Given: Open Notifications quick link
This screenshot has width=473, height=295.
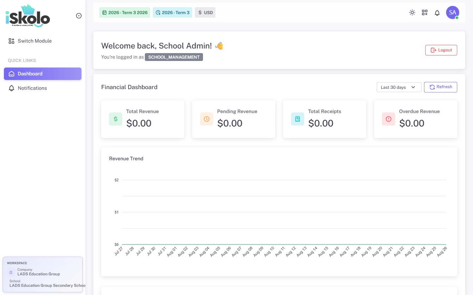Looking at the screenshot, I should pos(43,88).
